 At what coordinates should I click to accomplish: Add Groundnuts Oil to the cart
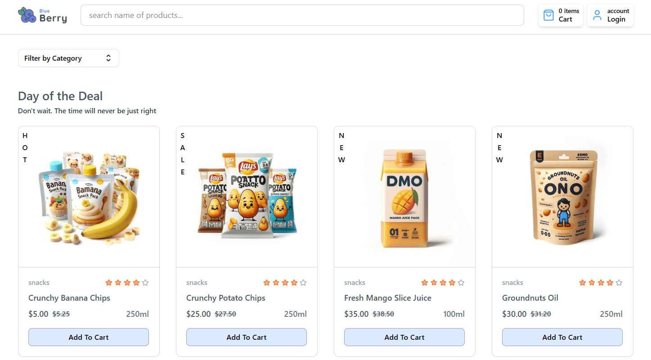[562, 337]
